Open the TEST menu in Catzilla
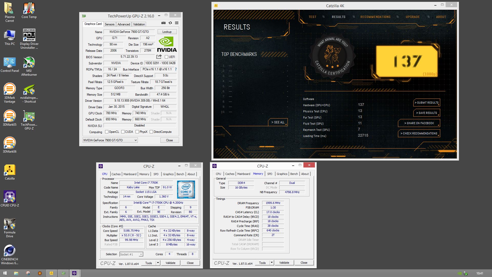This screenshot has width=492, height=277. (x=312, y=17)
